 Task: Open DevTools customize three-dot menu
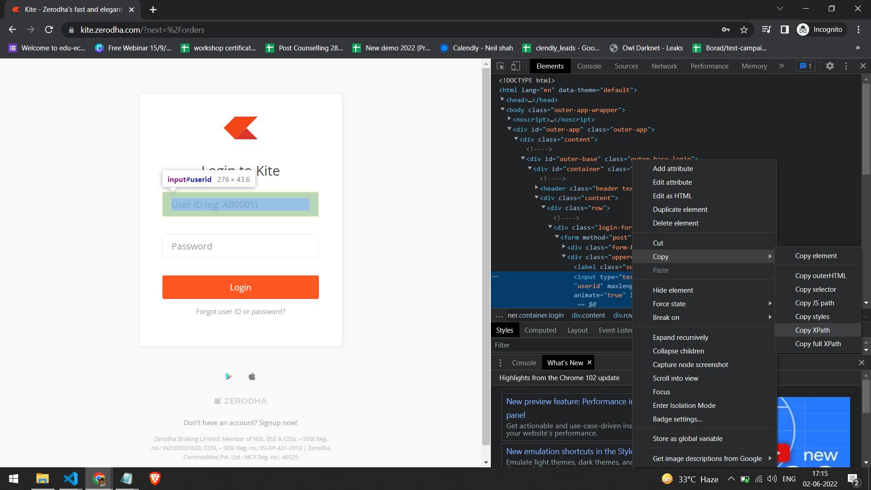[846, 66]
